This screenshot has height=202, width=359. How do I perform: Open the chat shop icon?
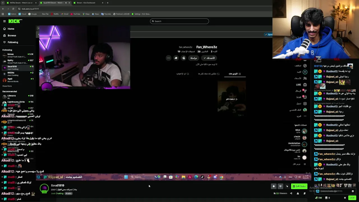coord(326,198)
